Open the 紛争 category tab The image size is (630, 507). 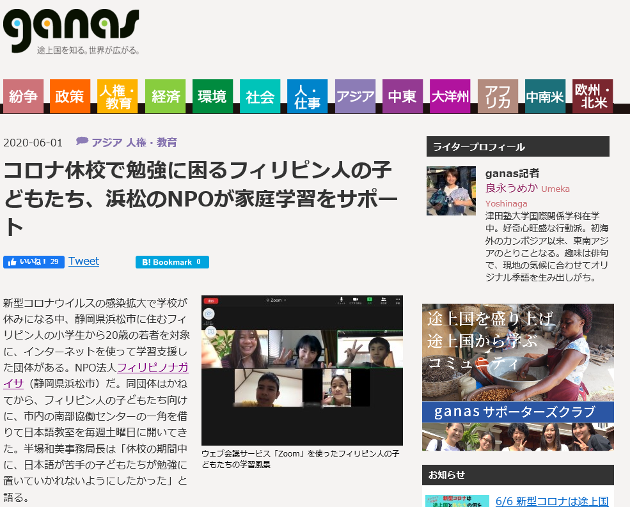[24, 97]
